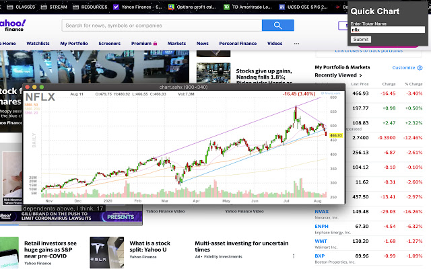Click the Novavax, Inc. company name
The width and height of the screenshot is (431, 269).
[x=327, y=218]
